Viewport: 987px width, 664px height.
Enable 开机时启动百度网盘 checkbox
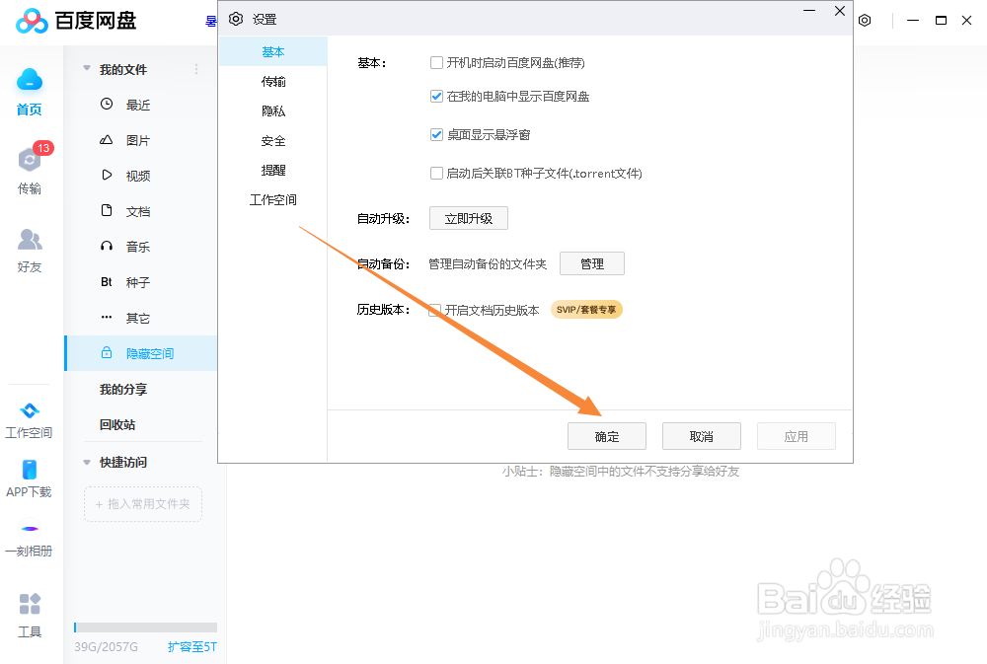pyautogui.click(x=436, y=62)
